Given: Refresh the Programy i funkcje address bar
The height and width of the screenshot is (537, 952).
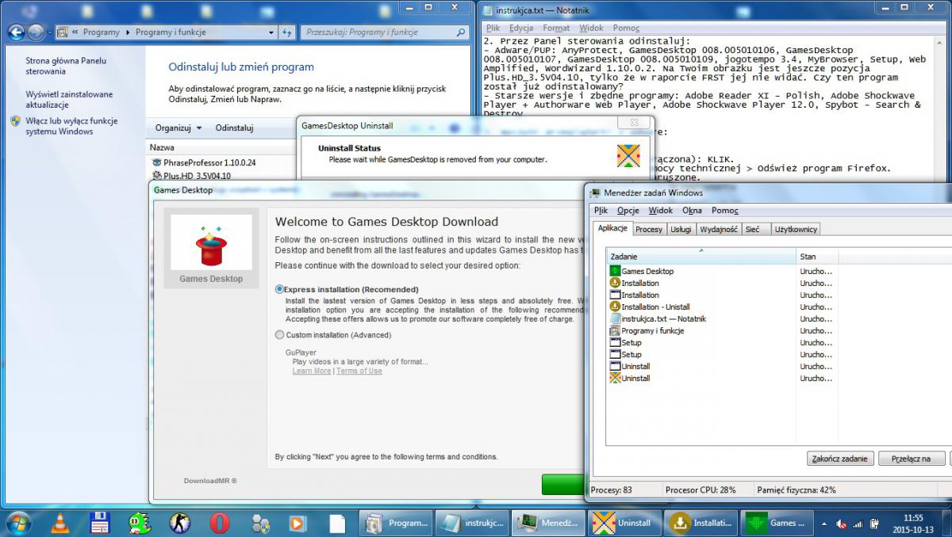Looking at the screenshot, I should 287,32.
